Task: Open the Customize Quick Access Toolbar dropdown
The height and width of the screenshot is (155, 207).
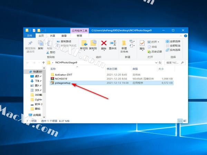Action: 43,31
